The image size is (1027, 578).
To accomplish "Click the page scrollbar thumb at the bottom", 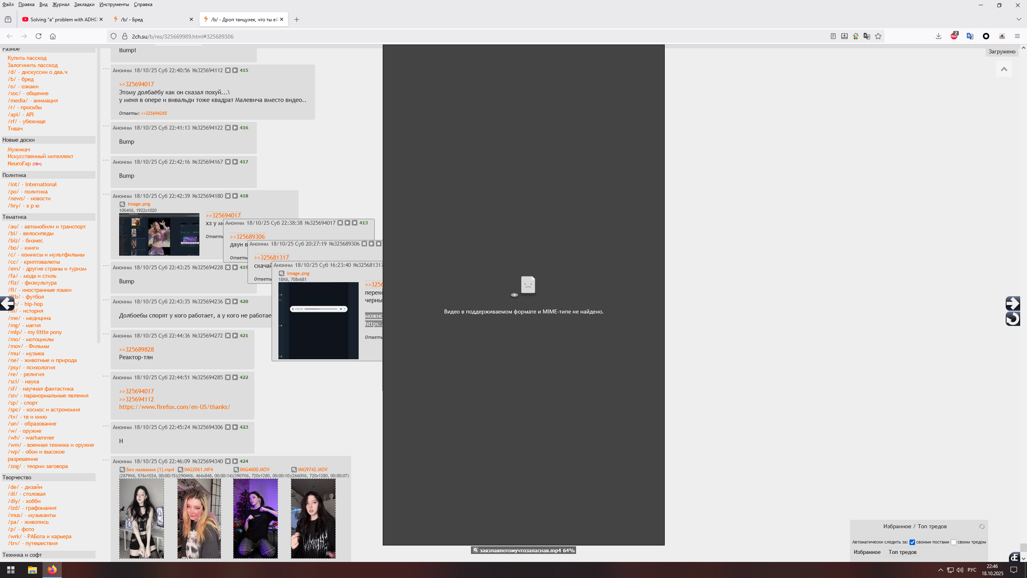I will [1023, 547].
